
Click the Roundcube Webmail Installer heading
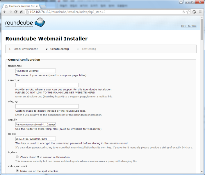click(x=47, y=38)
